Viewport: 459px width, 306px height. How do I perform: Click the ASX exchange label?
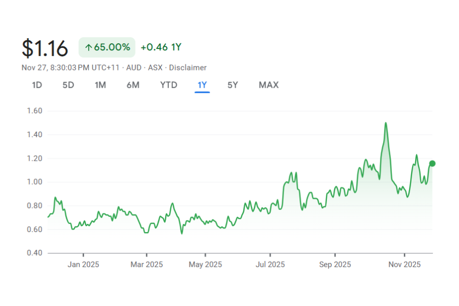(155, 68)
